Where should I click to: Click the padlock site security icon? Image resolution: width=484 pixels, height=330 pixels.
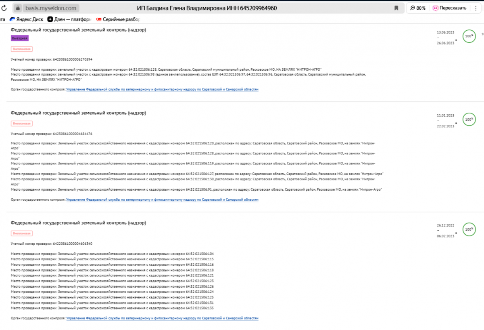(17, 8)
